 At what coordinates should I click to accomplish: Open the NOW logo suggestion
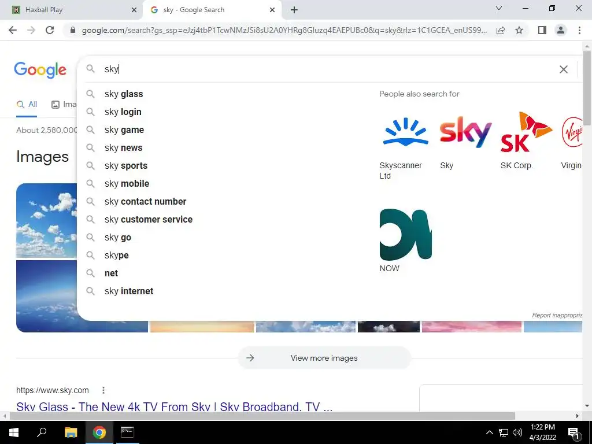coord(405,235)
